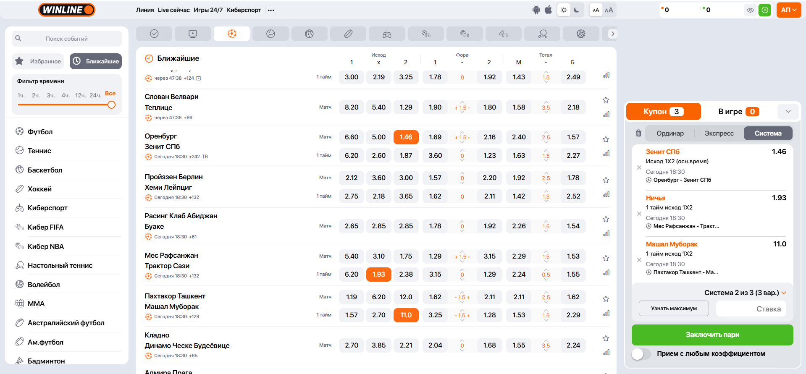Favorite the Кладно match with star
Image resolution: width=806 pixels, height=374 pixels.
coord(606,338)
